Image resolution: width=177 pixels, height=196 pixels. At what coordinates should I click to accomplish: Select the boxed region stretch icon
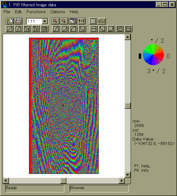click(x=44, y=29)
